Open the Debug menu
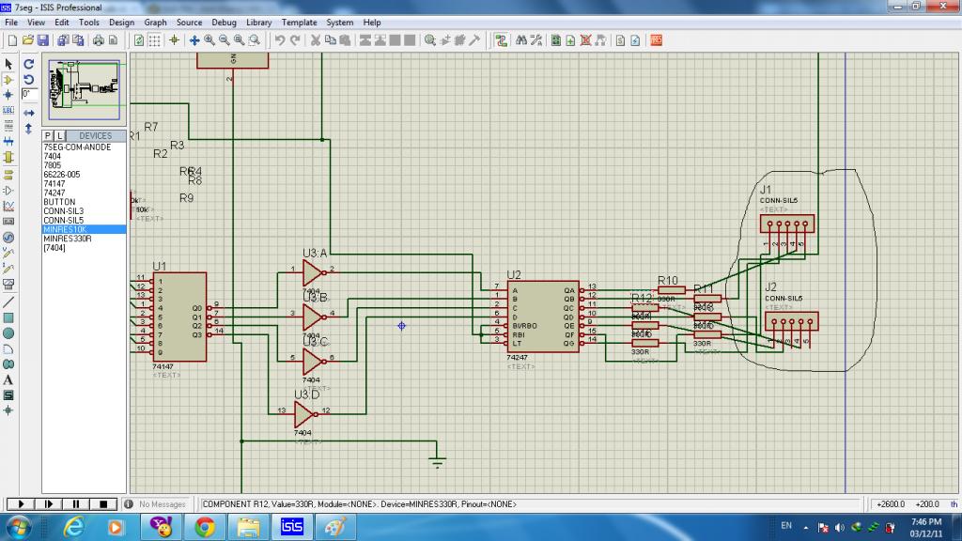Image resolution: width=962 pixels, height=541 pixels. [224, 22]
